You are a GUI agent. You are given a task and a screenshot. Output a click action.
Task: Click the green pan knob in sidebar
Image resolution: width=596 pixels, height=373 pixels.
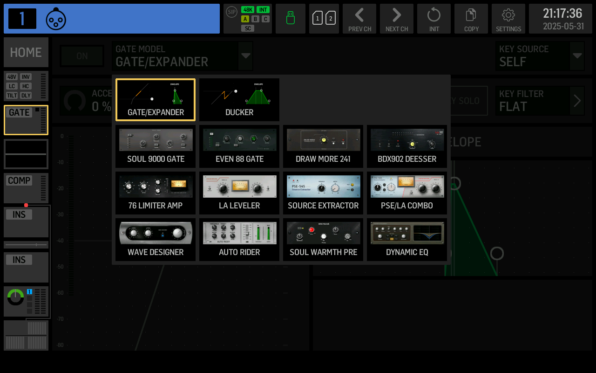16,297
